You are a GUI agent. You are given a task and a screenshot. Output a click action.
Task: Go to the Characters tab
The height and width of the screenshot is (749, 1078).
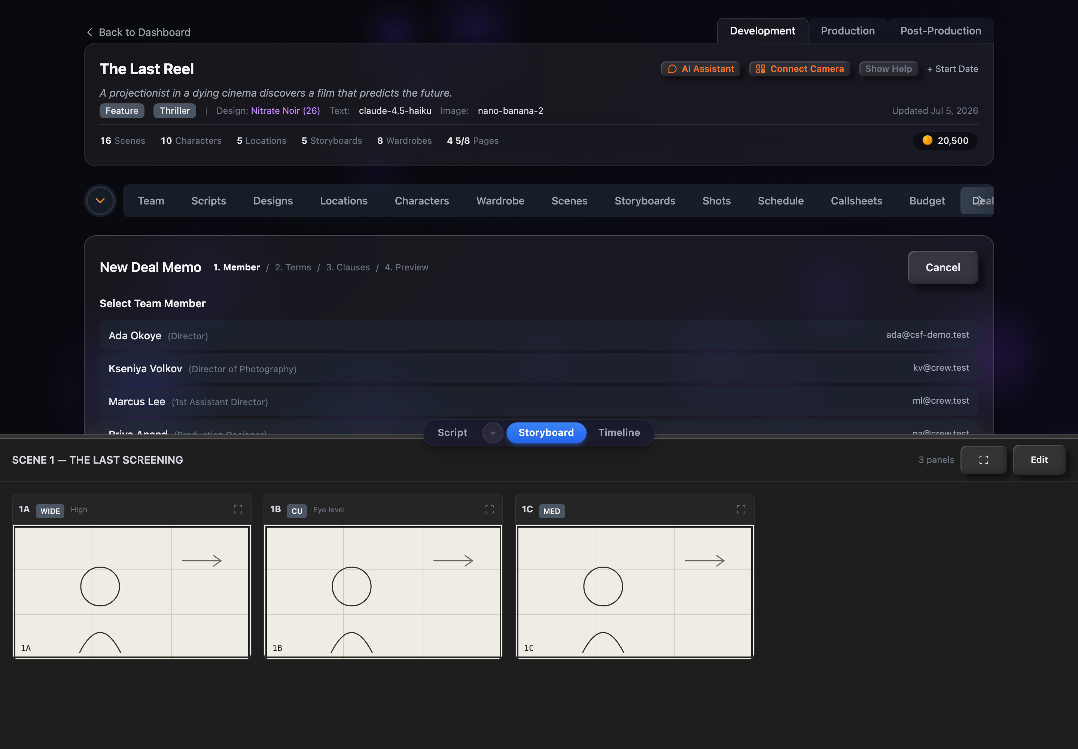click(422, 201)
